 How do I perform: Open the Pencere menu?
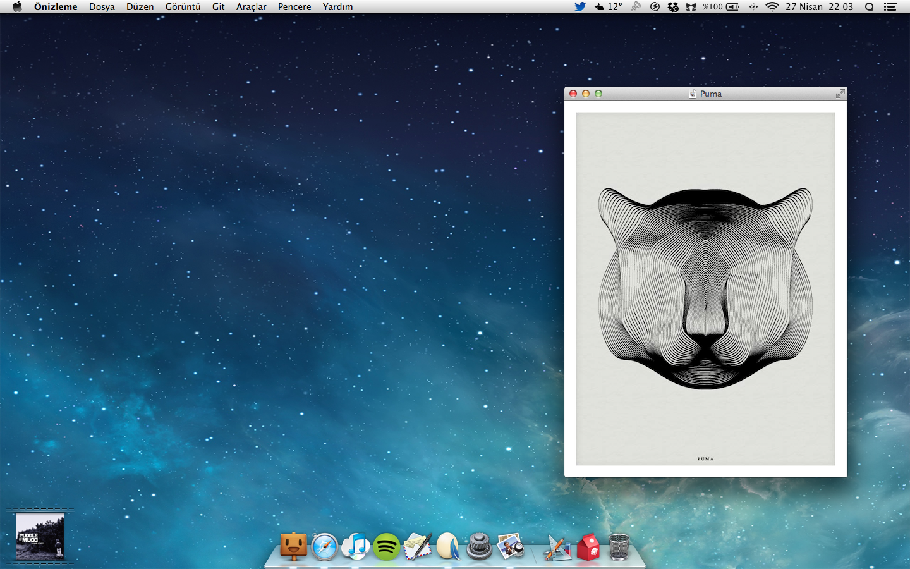[x=294, y=7]
